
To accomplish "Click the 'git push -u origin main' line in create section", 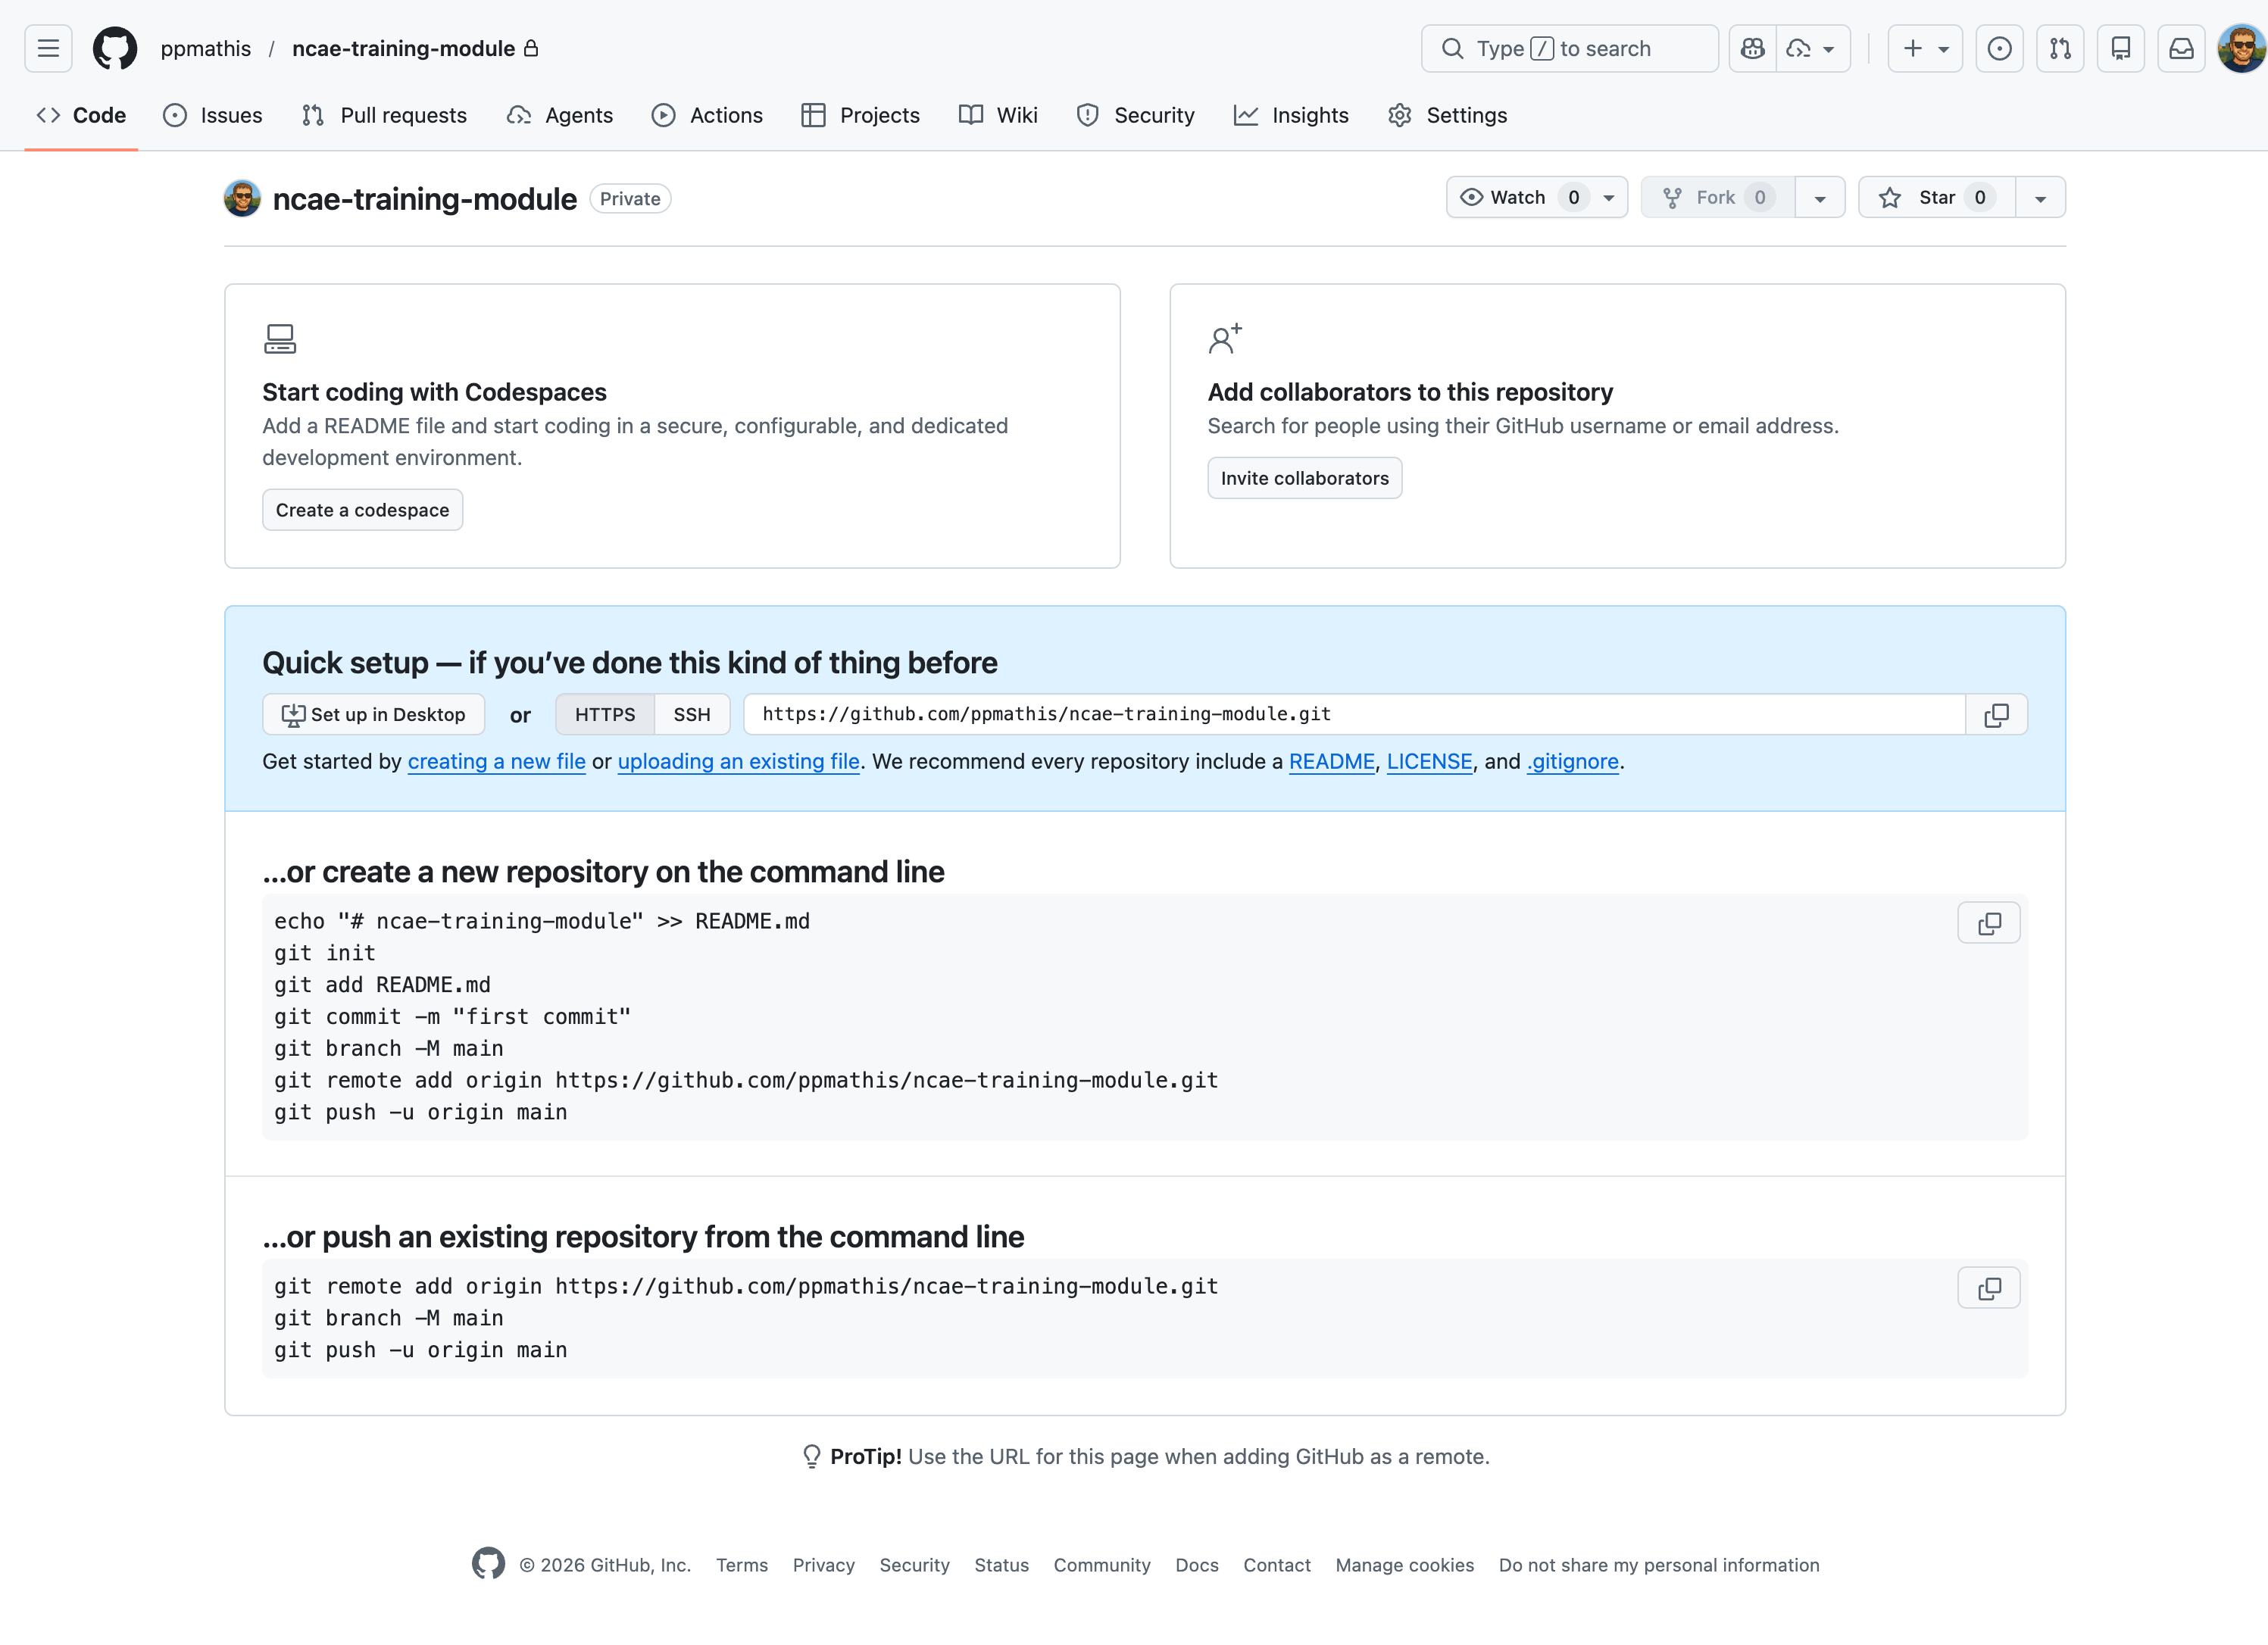I will [x=421, y=1112].
